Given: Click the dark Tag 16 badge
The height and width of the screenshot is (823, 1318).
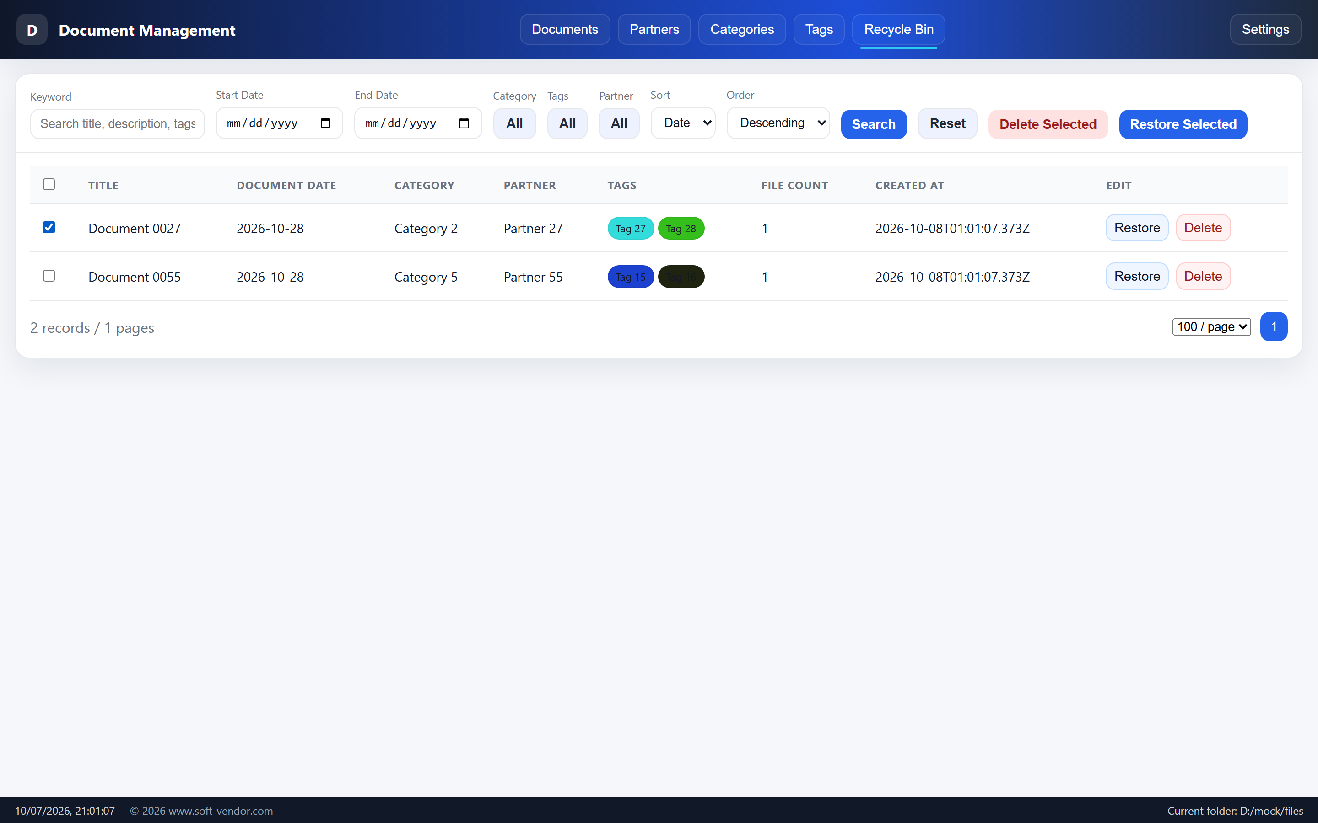Looking at the screenshot, I should 681,277.
